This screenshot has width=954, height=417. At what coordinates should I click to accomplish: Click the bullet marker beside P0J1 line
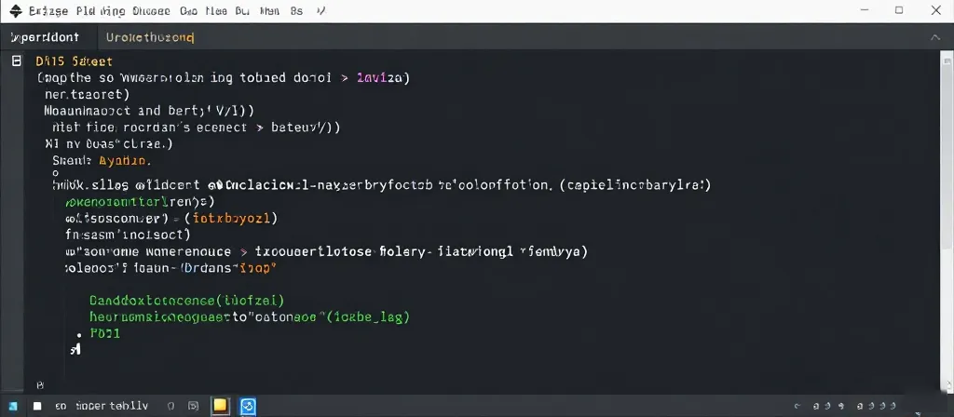pos(80,334)
